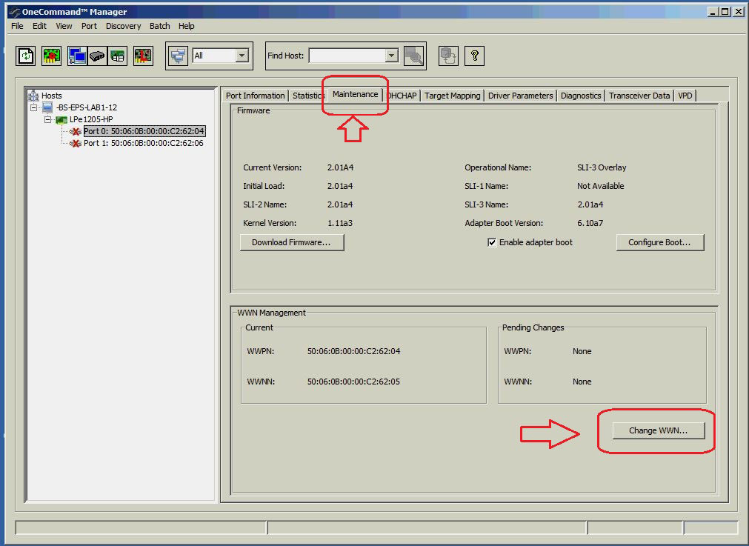The image size is (749, 546).
Task: Open the Batch menu
Action: pyautogui.click(x=159, y=26)
